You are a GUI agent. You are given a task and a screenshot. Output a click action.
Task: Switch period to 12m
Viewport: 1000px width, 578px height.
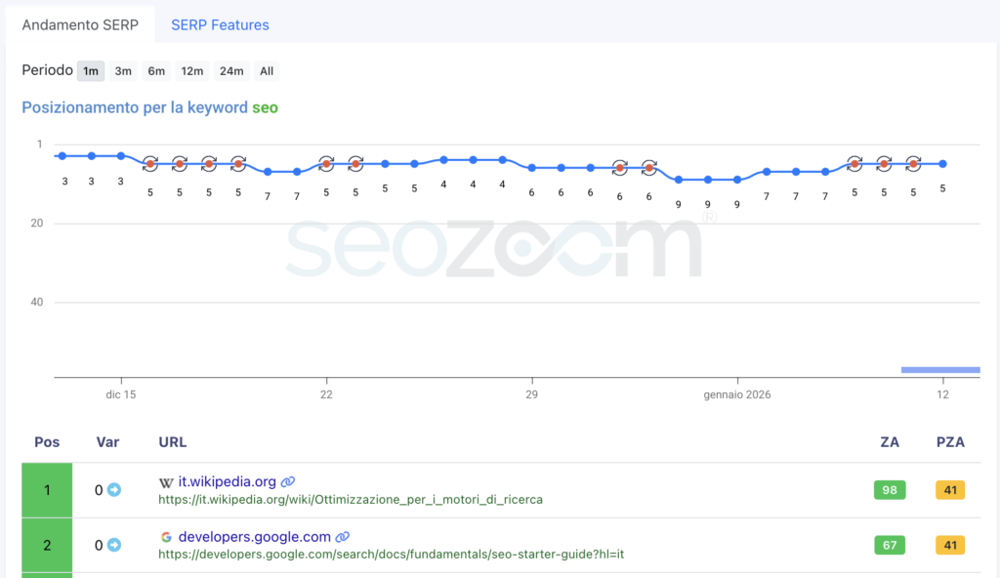pyautogui.click(x=192, y=70)
